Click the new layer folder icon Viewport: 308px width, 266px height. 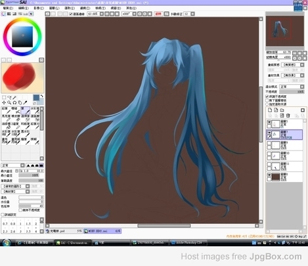[x=282, y=110]
